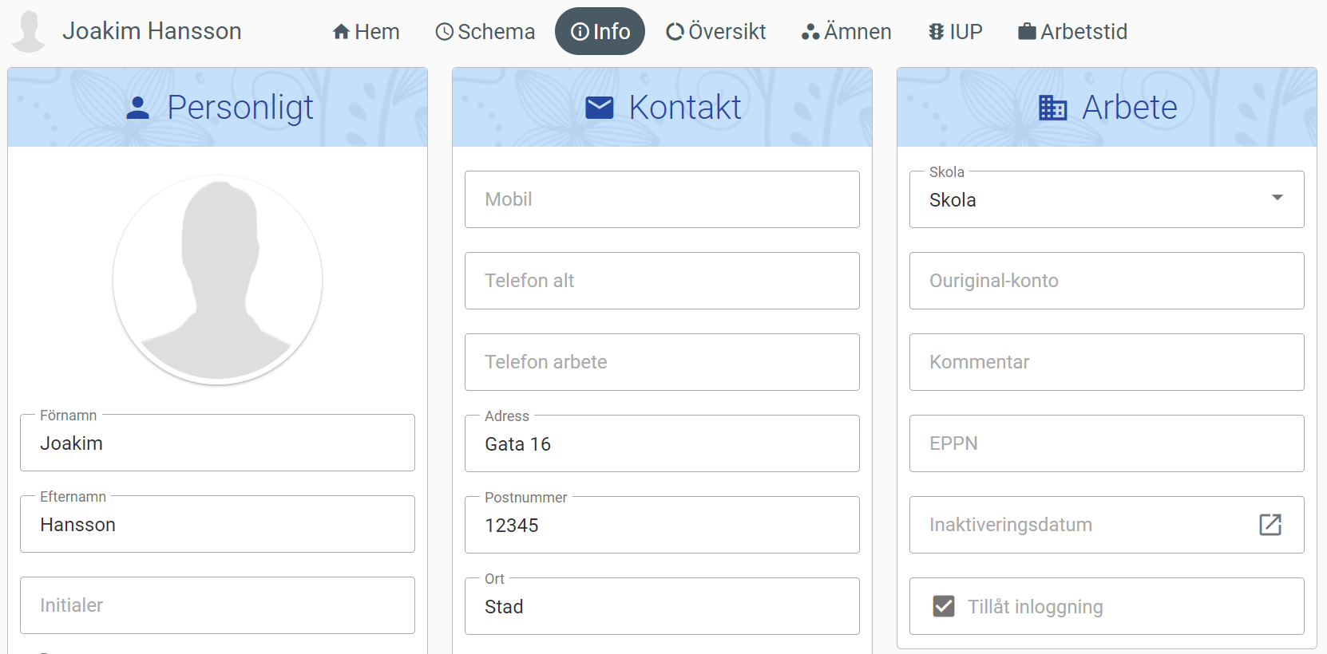Click the Arbete panel title

coord(1130,108)
